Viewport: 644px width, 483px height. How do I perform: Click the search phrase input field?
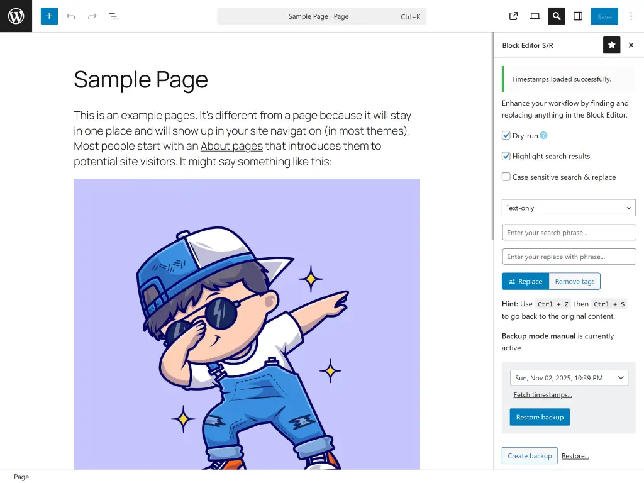pyautogui.click(x=568, y=232)
